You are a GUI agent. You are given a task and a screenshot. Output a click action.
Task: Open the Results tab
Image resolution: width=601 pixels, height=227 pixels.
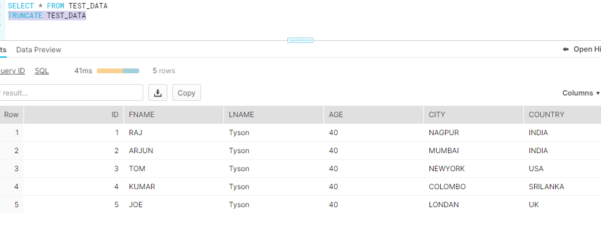[x=3, y=50]
